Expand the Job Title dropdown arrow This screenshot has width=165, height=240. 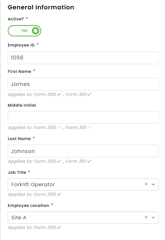pos(153,185)
